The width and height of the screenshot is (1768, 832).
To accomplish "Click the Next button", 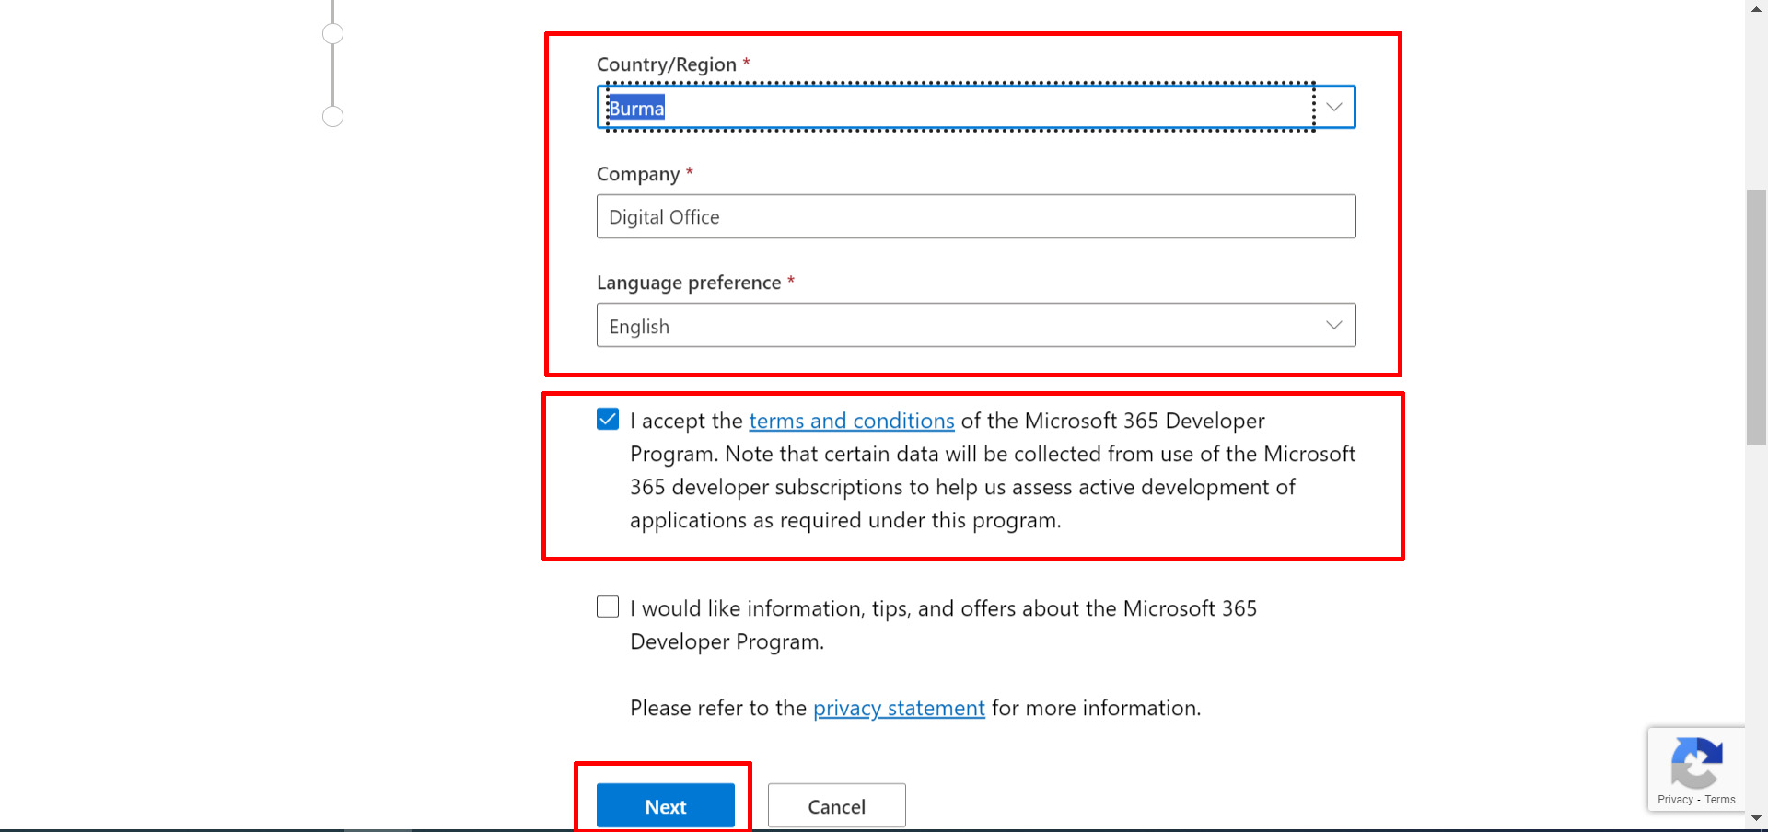I will [666, 806].
